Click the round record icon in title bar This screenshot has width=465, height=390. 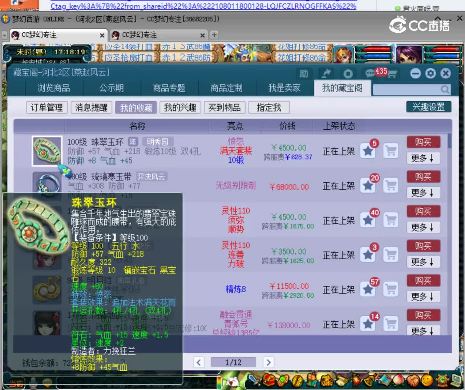click(348, 74)
